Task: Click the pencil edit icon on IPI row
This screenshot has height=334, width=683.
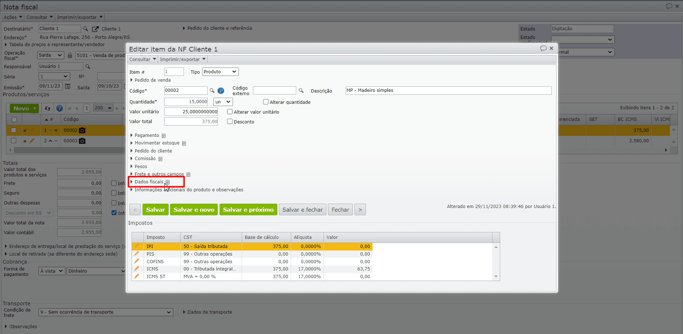Action: pos(137,246)
